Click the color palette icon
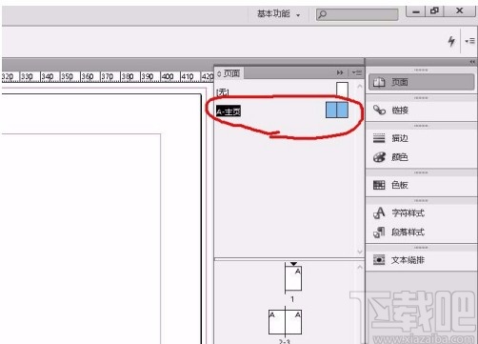Image resolution: width=478 pixels, height=344 pixels. [x=379, y=157]
